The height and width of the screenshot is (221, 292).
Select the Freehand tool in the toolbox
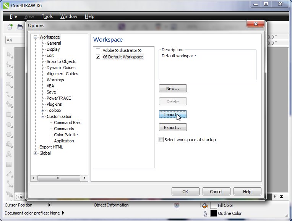point(9,95)
